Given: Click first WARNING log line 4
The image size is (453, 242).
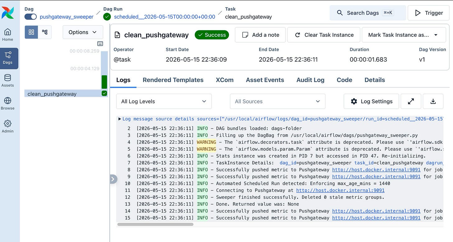Looking at the screenshot, I should click(x=280, y=142).
